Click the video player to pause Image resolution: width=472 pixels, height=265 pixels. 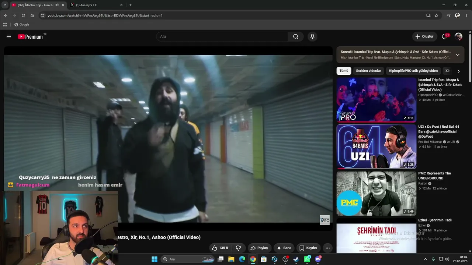[168, 138]
